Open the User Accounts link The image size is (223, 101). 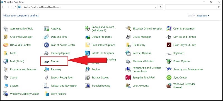tap(140, 86)
